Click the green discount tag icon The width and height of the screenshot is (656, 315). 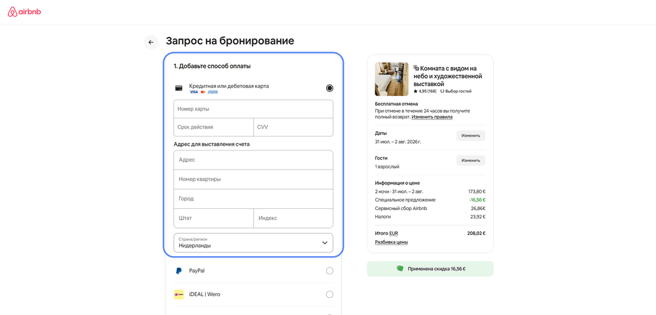[x=400, y=269]
